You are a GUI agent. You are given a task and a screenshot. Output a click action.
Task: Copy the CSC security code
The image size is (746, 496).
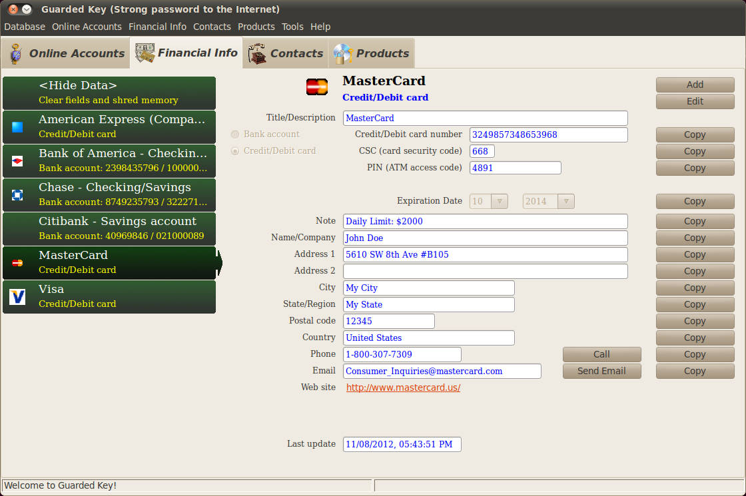click(695, 151)
